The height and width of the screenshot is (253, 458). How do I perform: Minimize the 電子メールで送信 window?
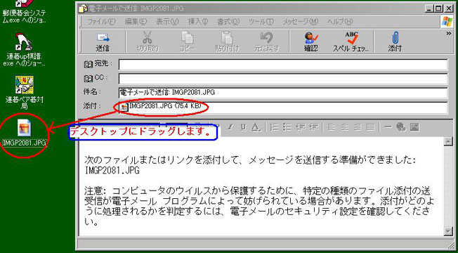(429, 8)
